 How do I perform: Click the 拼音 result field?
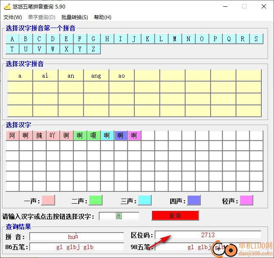pyautogui.click(x=77, y=237)
